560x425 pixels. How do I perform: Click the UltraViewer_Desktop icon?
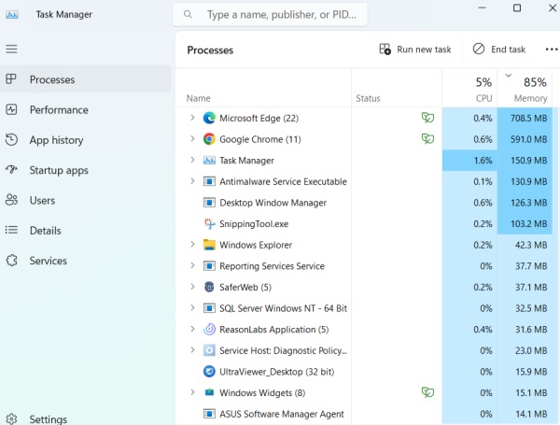pyautogui.click(x=209, y=372)
